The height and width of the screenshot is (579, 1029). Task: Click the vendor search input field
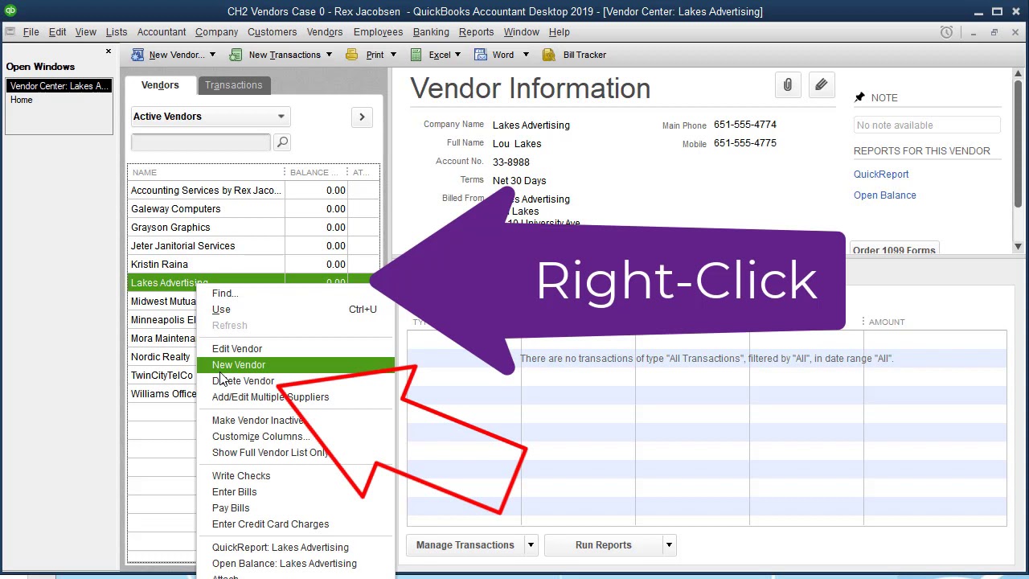coord(201,142)
